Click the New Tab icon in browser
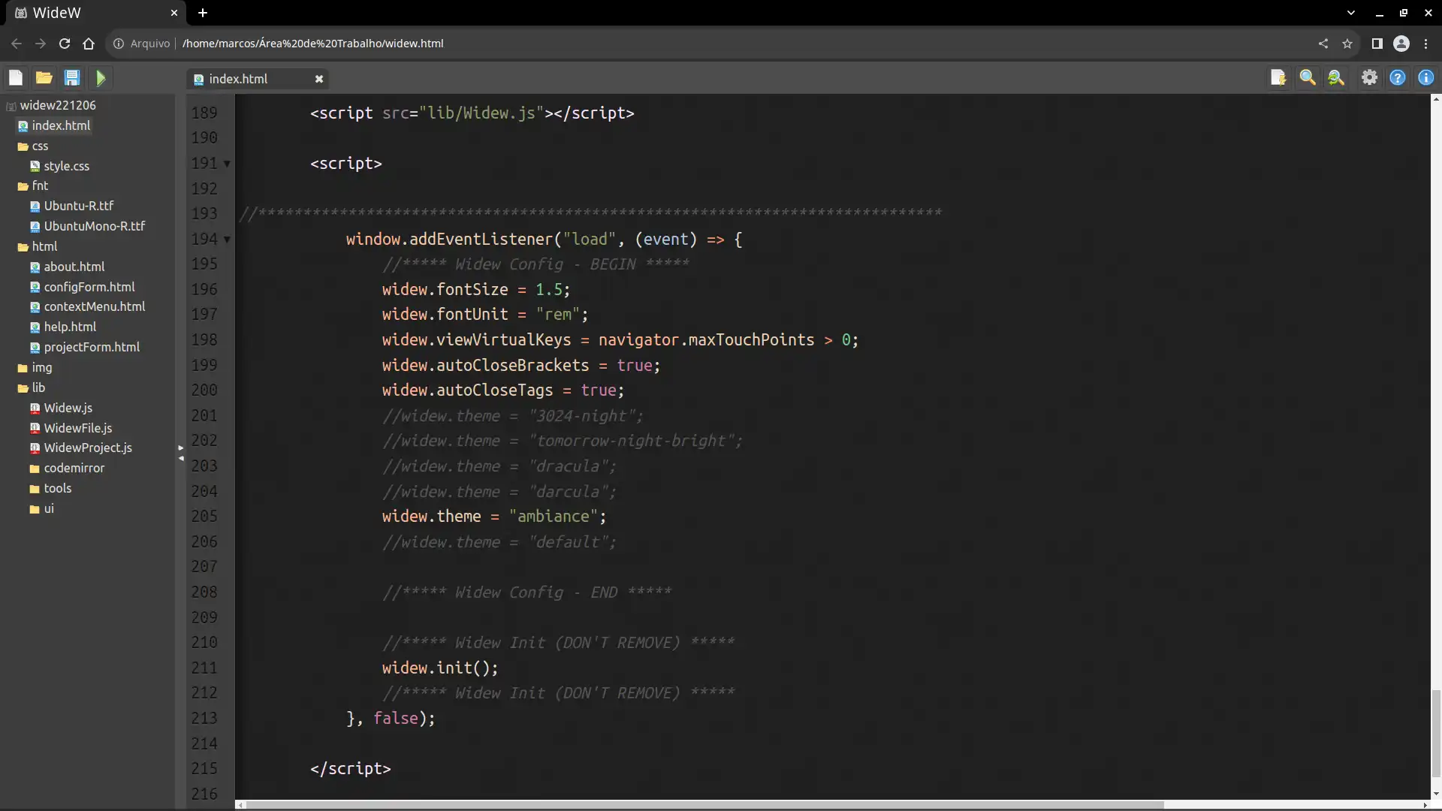This screenshot has width=1442, height=811. pyautogui.click(x=202, y=12)
